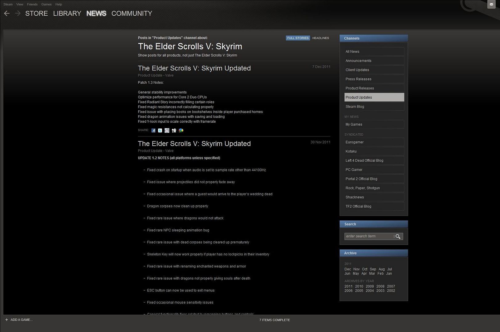This screenshot has height=332, width=500.
Task: Open the Jun 2011 archive
Action: click(348, 273)
